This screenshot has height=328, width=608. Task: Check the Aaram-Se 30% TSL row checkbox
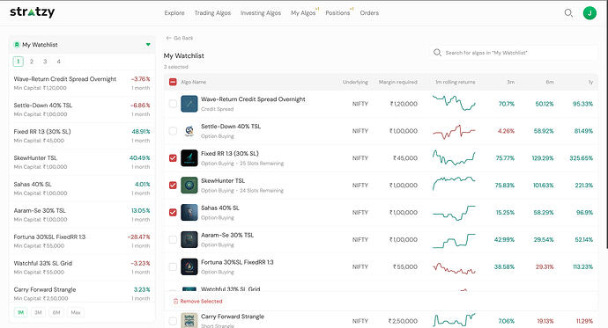173,239
